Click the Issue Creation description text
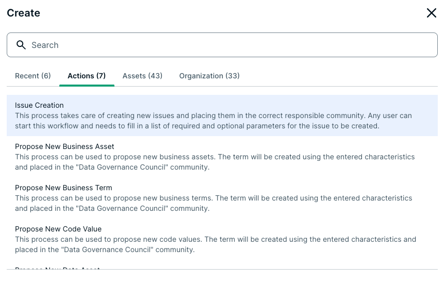 point(213,121)
